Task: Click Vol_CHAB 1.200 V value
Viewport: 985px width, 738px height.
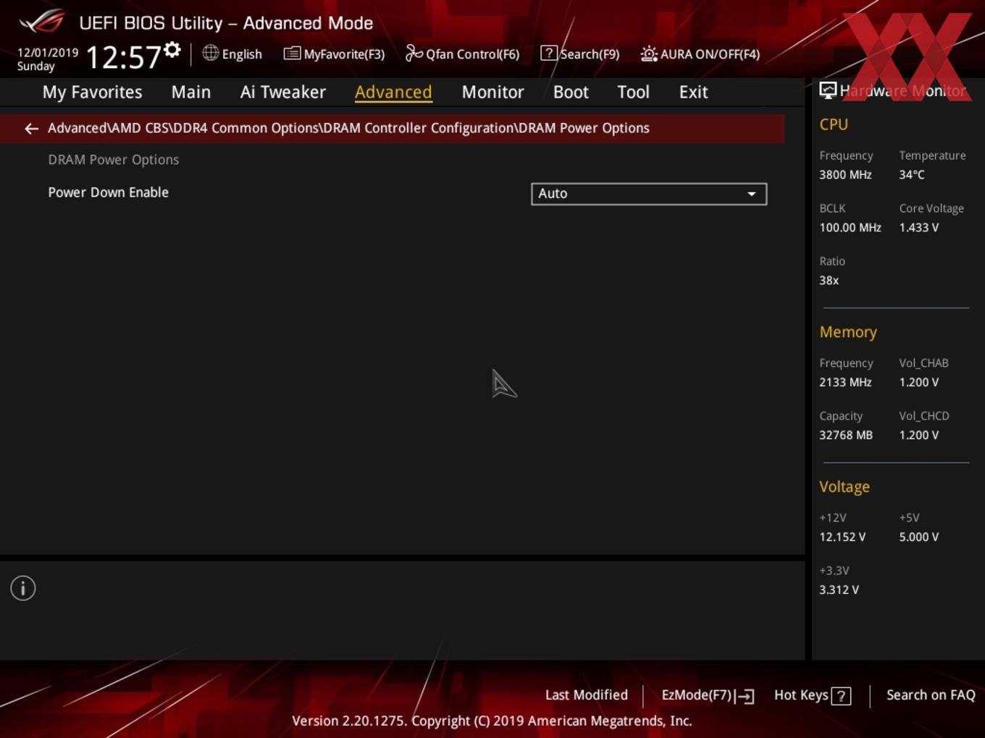Action: click(x=918, y=383)
